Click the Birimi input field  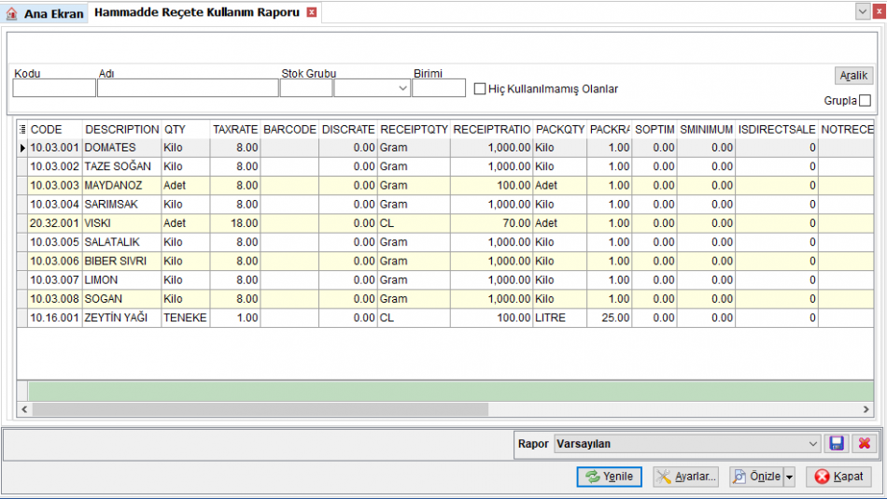pyautogui.click(x=439, y=89)
